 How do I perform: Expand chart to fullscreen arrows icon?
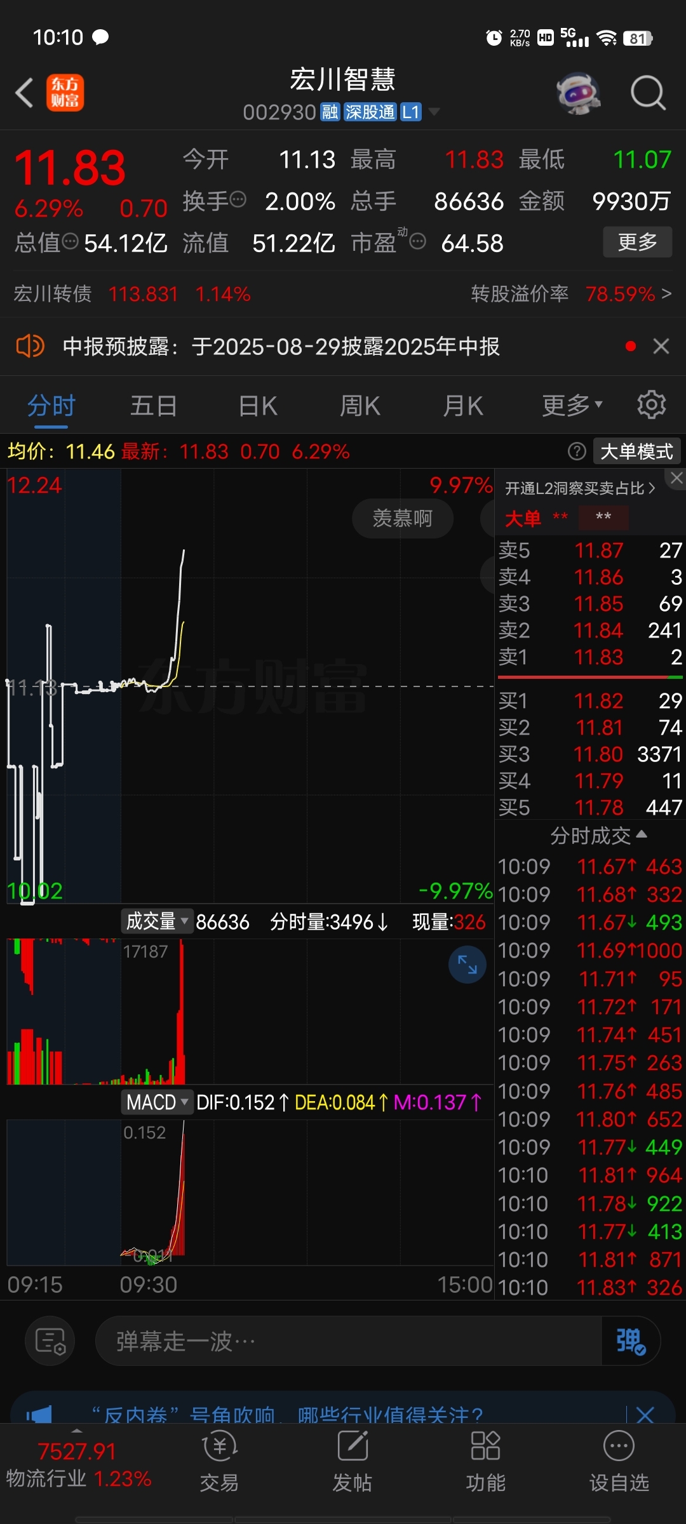point(467,965)
